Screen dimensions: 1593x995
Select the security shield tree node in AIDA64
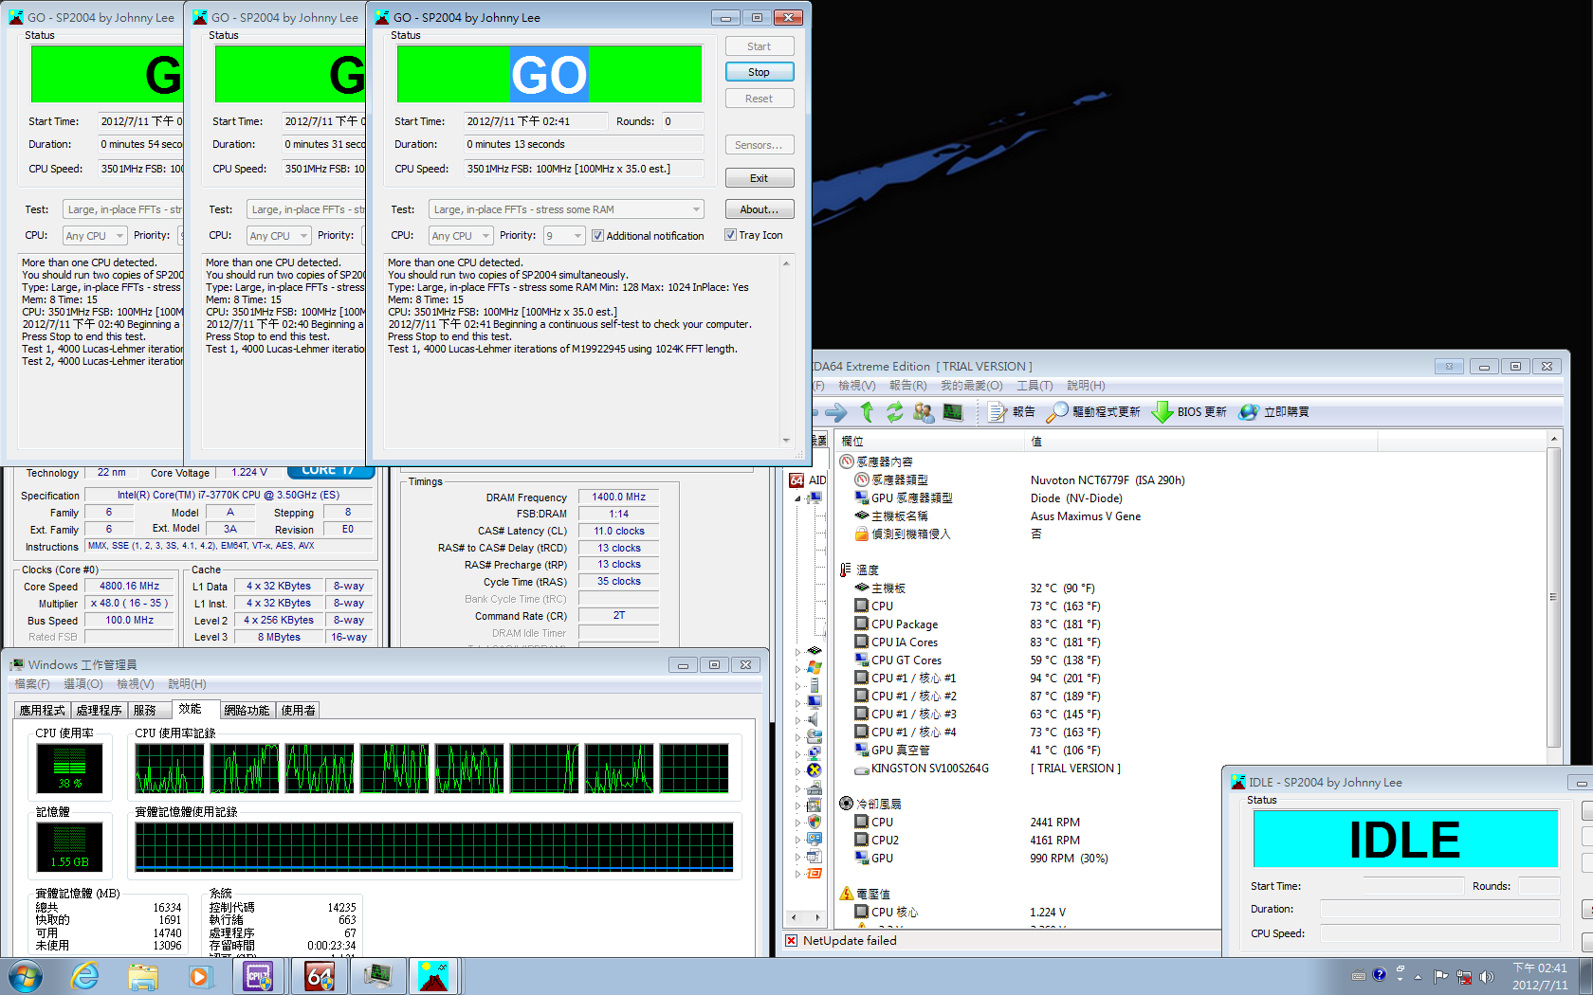tap(814, 822)
